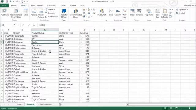
Task: Insert a Timeline filter
Action: (x=139, y=12)
